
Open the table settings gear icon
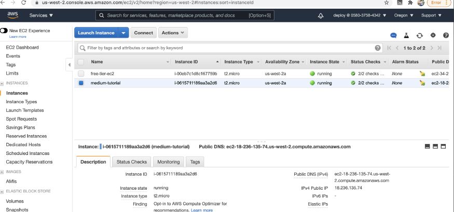click(433, 35)
